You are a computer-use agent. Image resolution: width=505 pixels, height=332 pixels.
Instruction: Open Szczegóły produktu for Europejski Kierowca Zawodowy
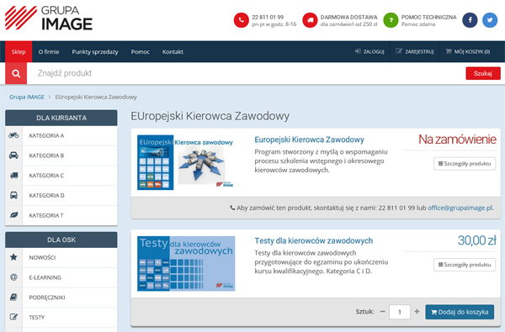465,163
